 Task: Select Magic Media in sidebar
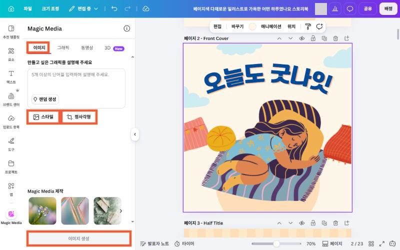(x=11, y=217)
